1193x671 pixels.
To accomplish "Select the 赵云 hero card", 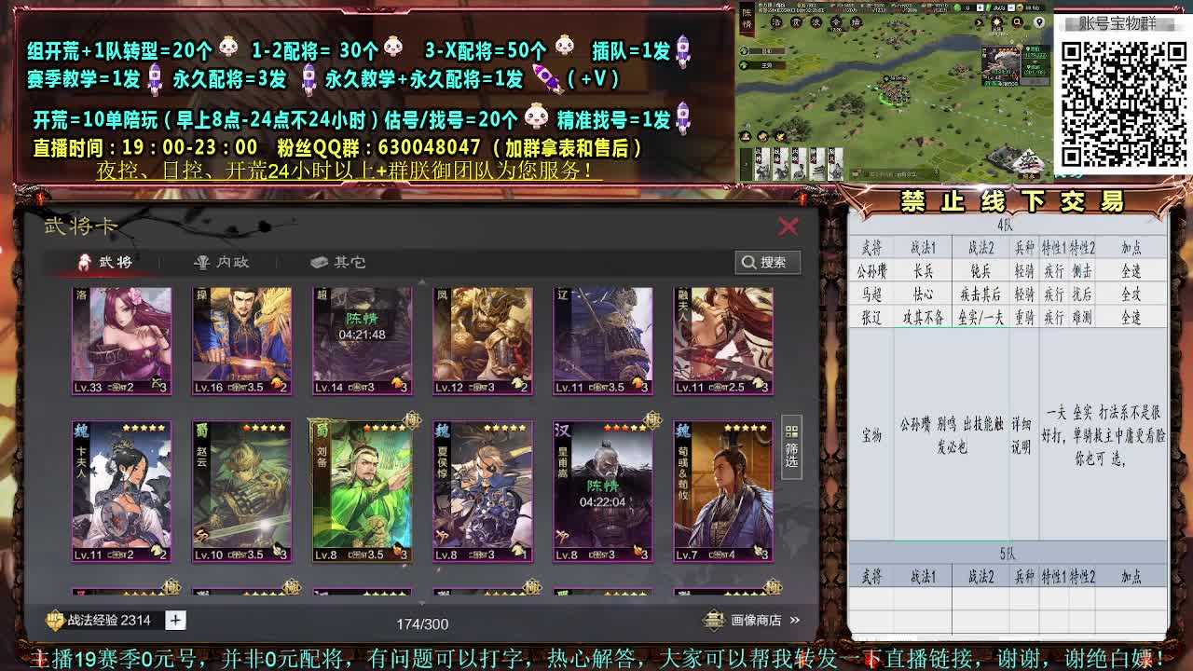I will (x=242, y=491).
